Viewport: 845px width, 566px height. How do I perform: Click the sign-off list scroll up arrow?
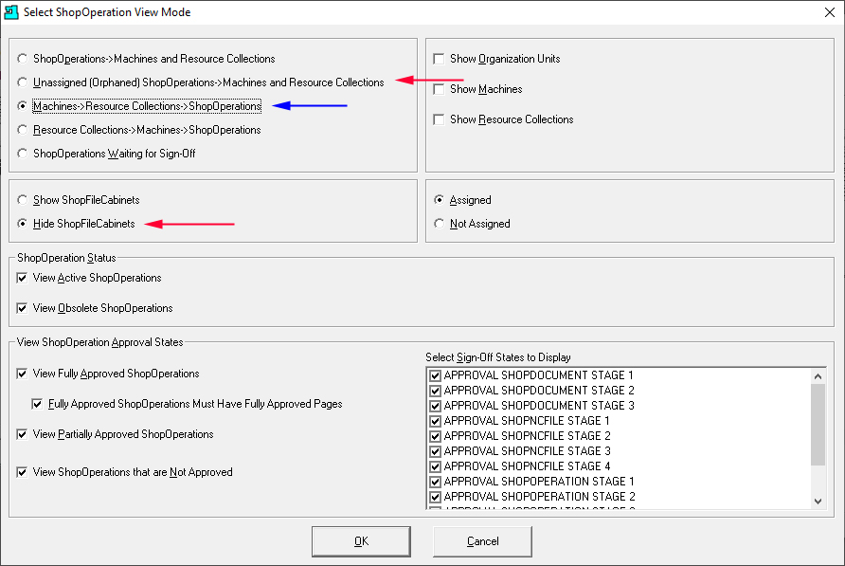(x=818, y=376)
